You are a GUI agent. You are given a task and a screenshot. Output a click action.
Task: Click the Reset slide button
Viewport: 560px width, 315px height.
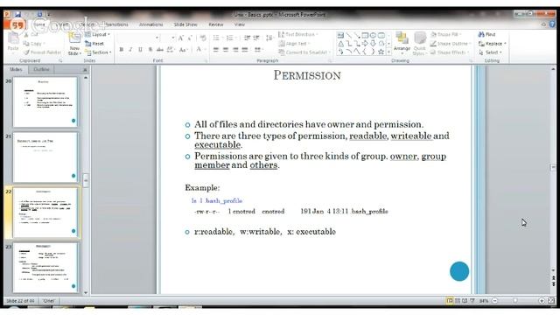[94, 44]
